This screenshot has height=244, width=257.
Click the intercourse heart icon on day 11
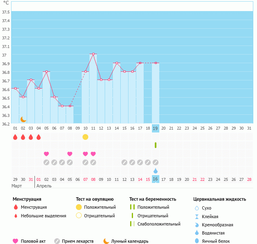(x=93, y=154)
